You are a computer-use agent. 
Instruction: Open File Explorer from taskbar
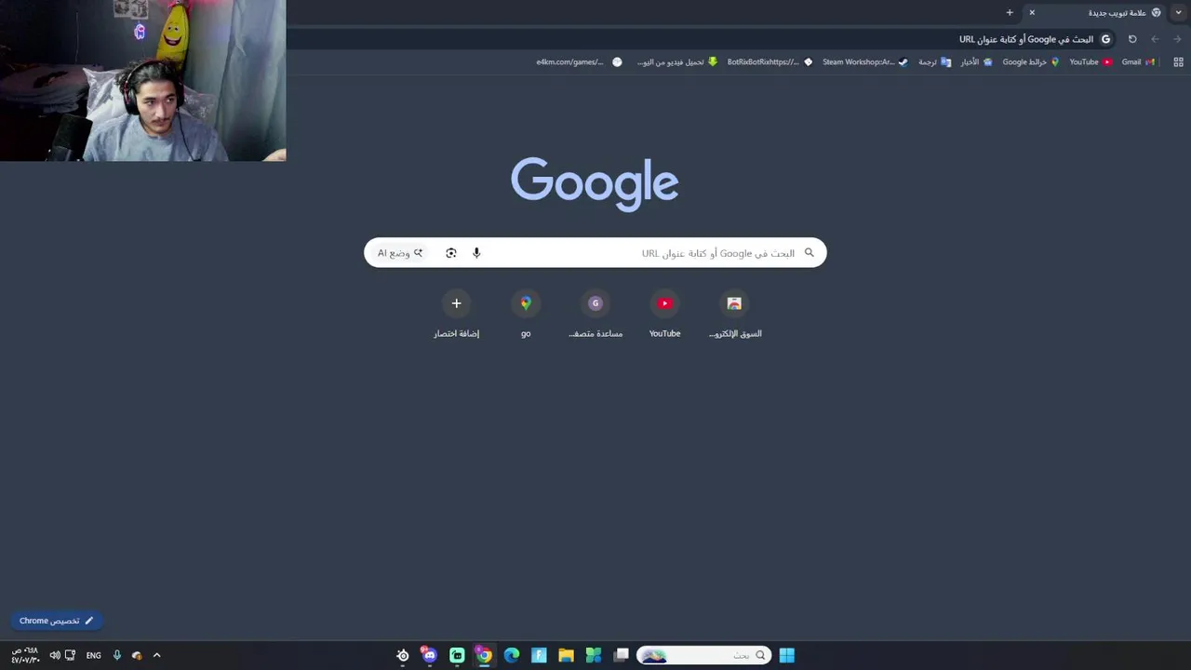coord(566,655)
